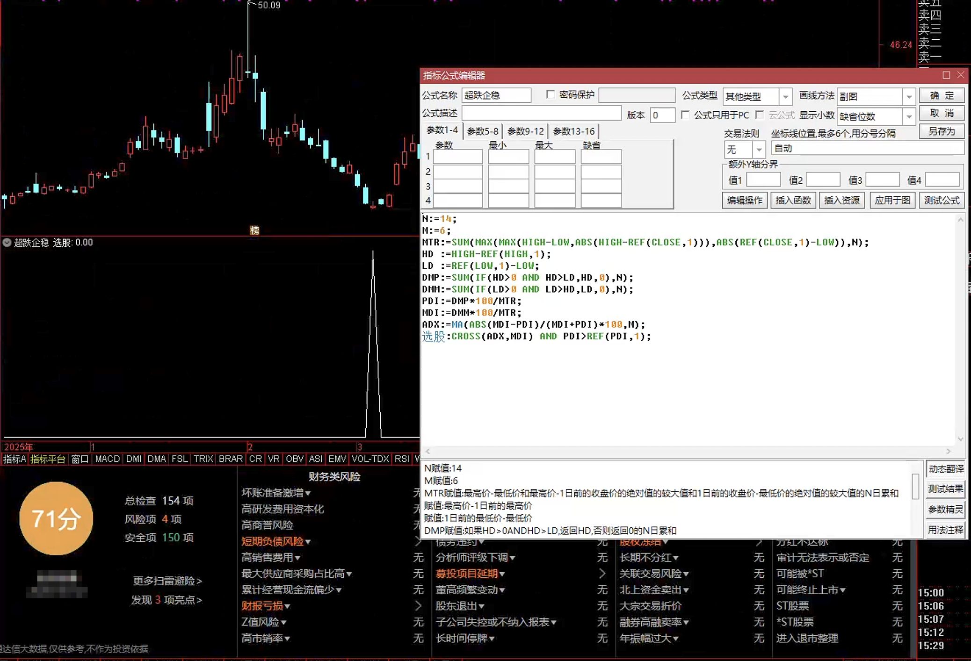Select 指标平台 tab

coord(48,459)
